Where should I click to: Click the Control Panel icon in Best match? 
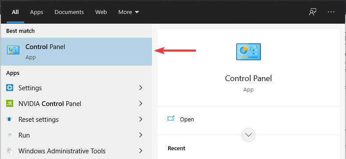click(x=13, y=50)
